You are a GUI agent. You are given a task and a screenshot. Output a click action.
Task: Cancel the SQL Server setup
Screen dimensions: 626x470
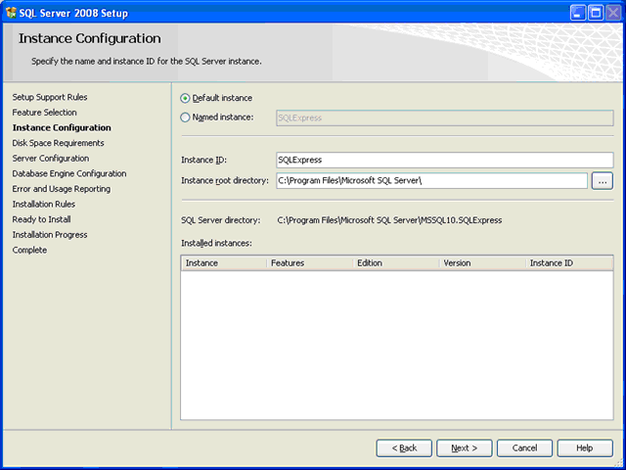(x=524, y=448)
